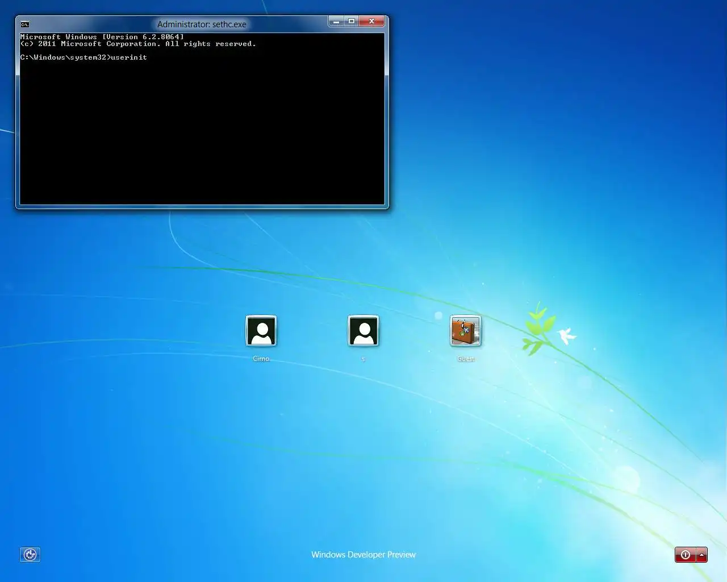Open the Ease of Access button
Screen dimensions: 727x582
(30, 555)
